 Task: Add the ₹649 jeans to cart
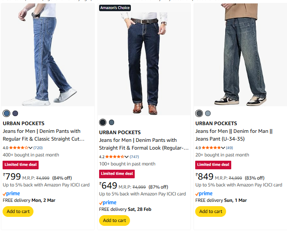(x=114, y=220)
